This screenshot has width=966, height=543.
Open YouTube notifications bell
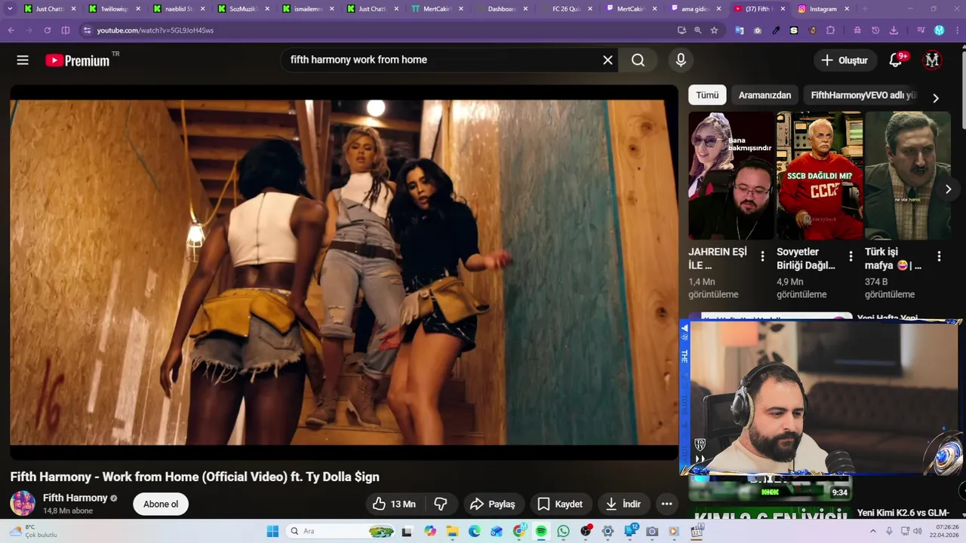[896, 60]
